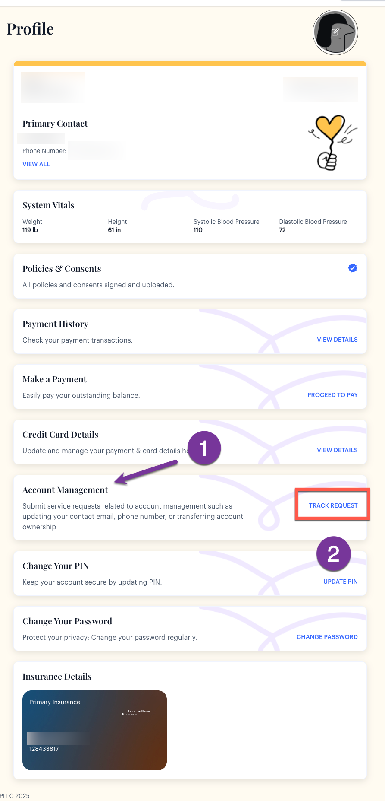Click PROCEED TO PAY link

[332, 395]
